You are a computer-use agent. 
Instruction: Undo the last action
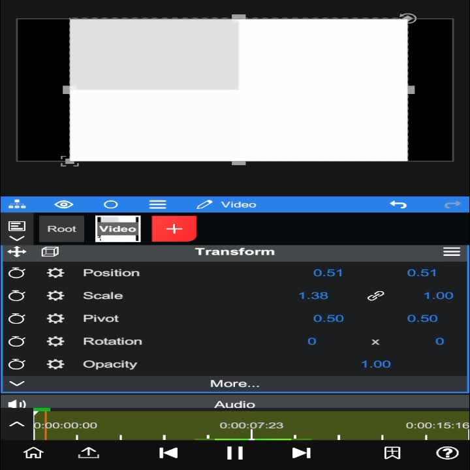tap(398, 204)
